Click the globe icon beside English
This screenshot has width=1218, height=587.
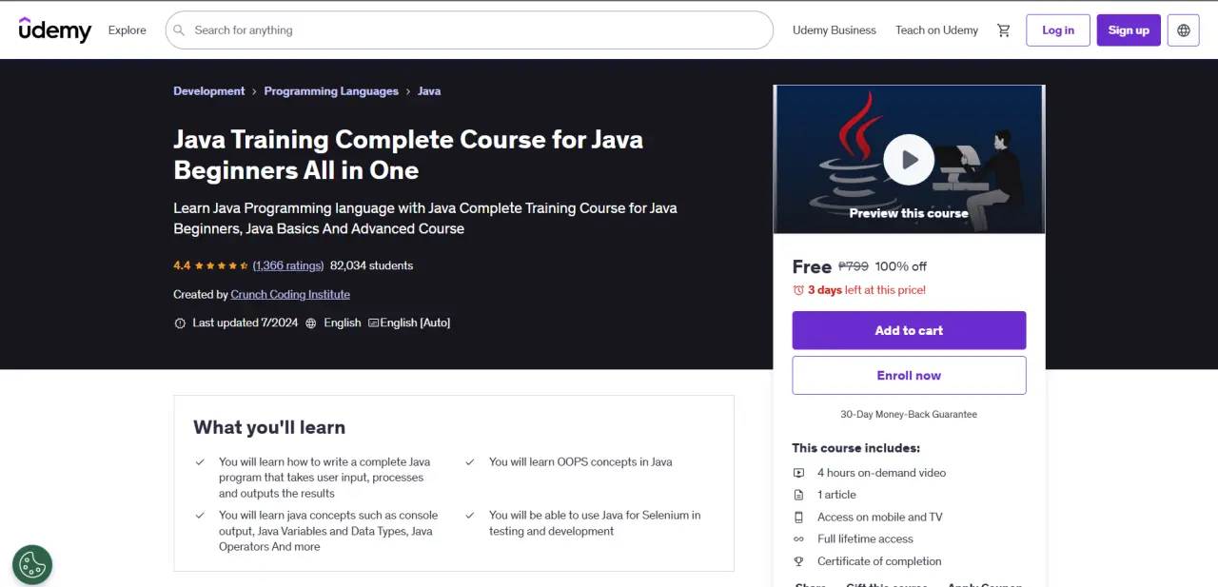[310, 323]
